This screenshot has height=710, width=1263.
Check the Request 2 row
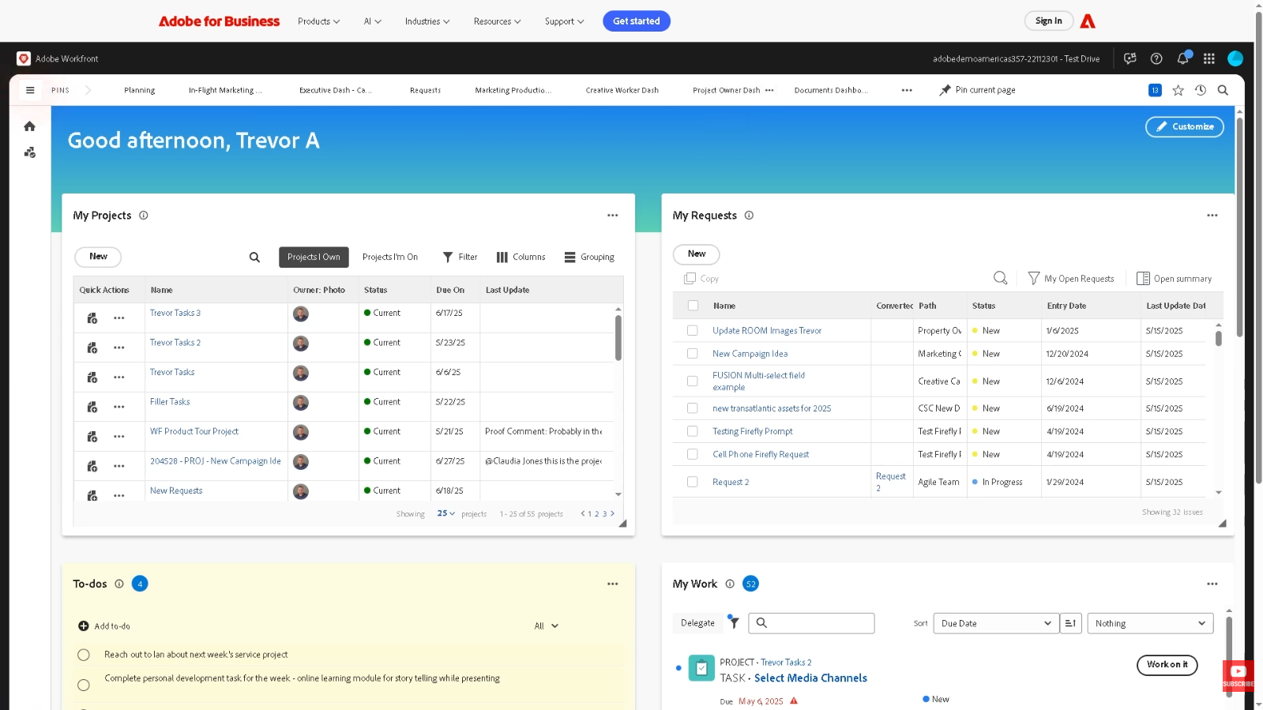(693, 482)
